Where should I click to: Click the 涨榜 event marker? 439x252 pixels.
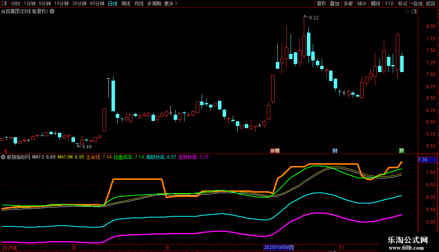(x=275, y=150)
